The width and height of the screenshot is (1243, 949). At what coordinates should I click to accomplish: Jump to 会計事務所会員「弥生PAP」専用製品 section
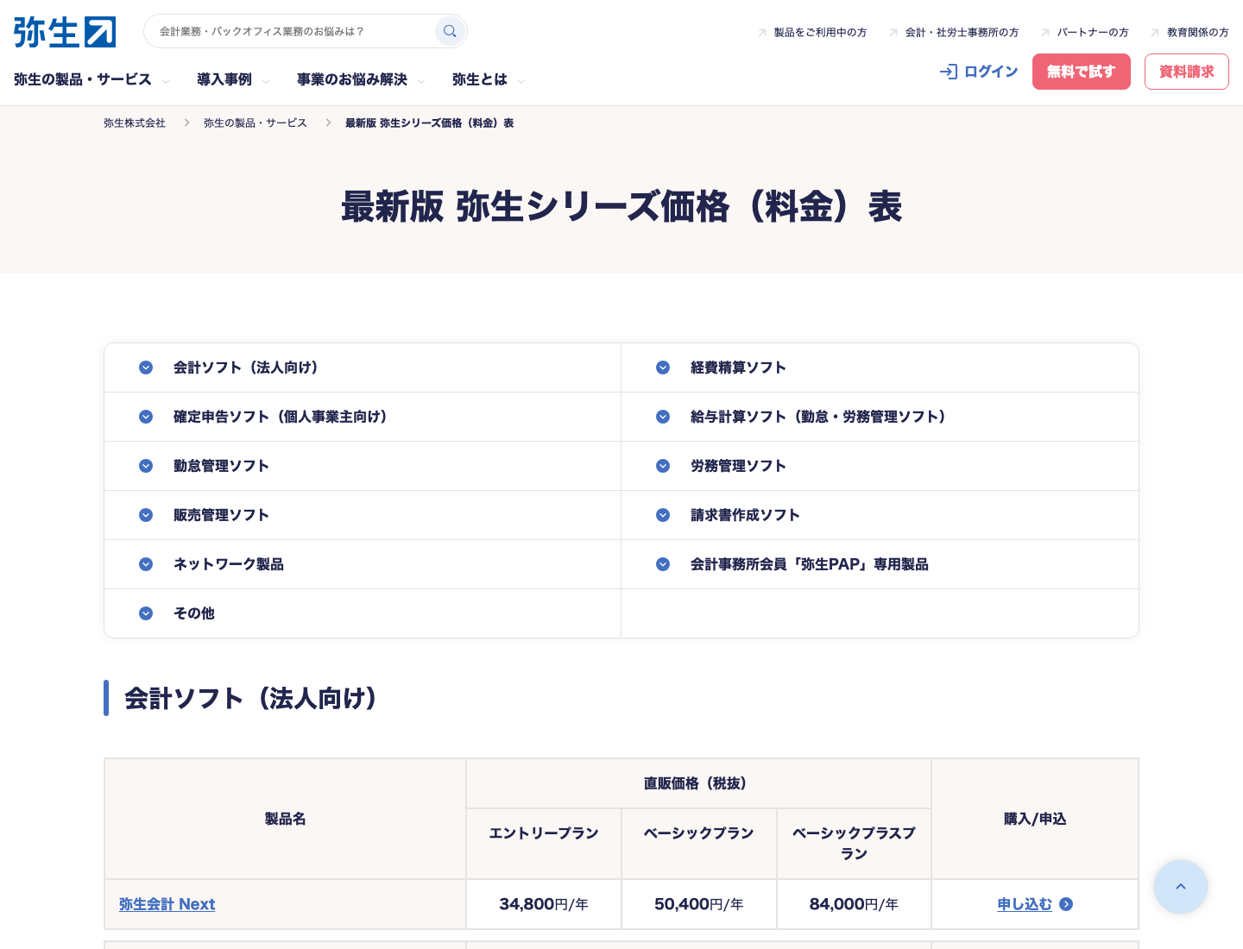coord(880,564)
